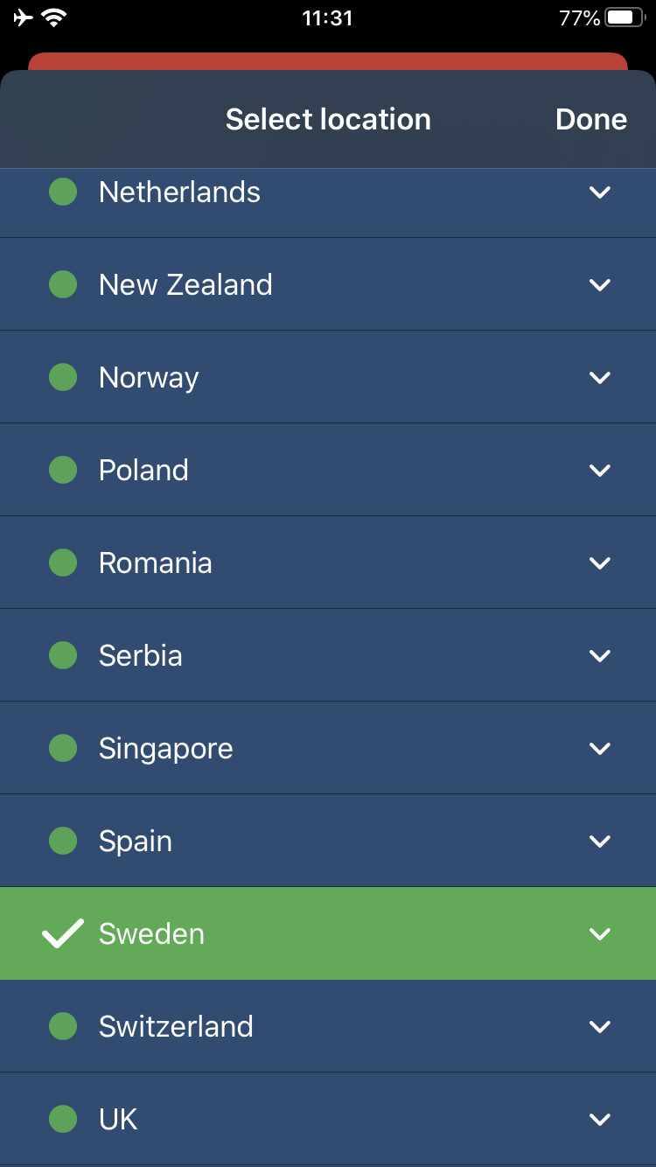Tap the Done button

(591, 119)
